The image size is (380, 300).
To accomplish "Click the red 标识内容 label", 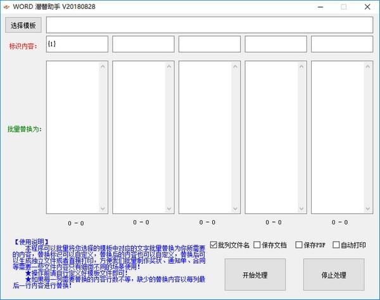I will [x=23, y=46].
